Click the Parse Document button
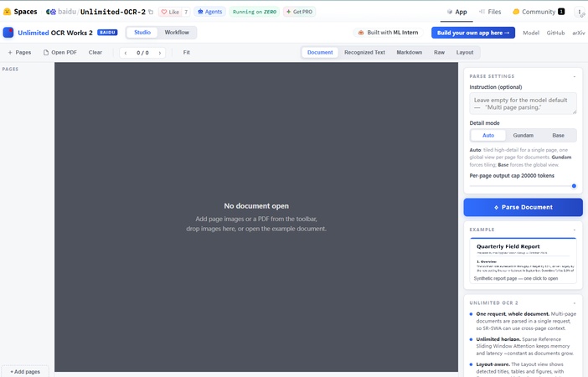Image resolution: width=588 pixels, height=377 pixels. 524,208
